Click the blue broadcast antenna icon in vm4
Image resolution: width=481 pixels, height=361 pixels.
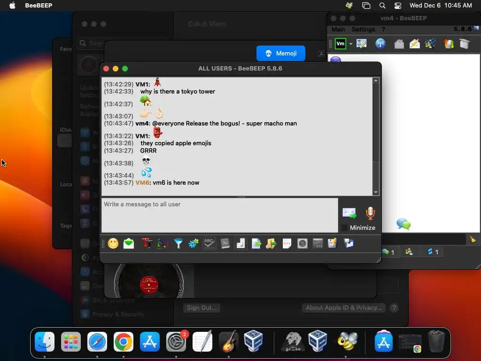[380, 44]
